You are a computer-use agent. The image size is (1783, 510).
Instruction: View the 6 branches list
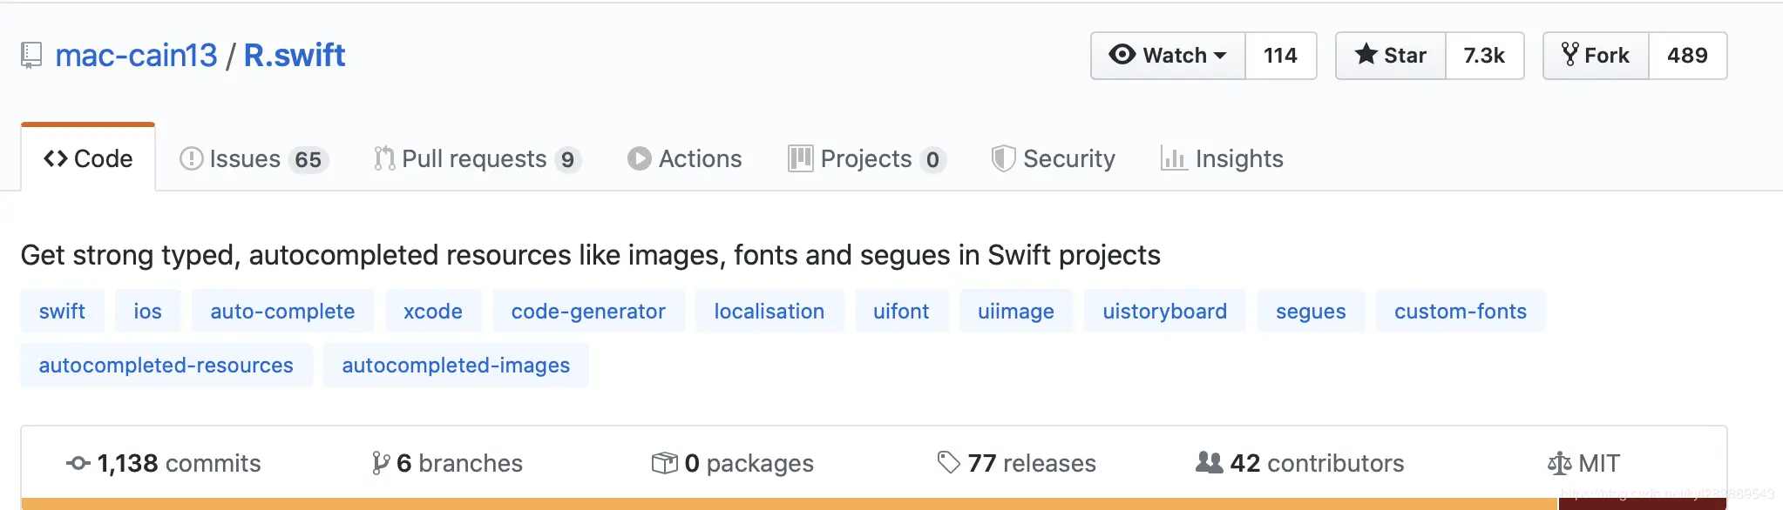447,463
